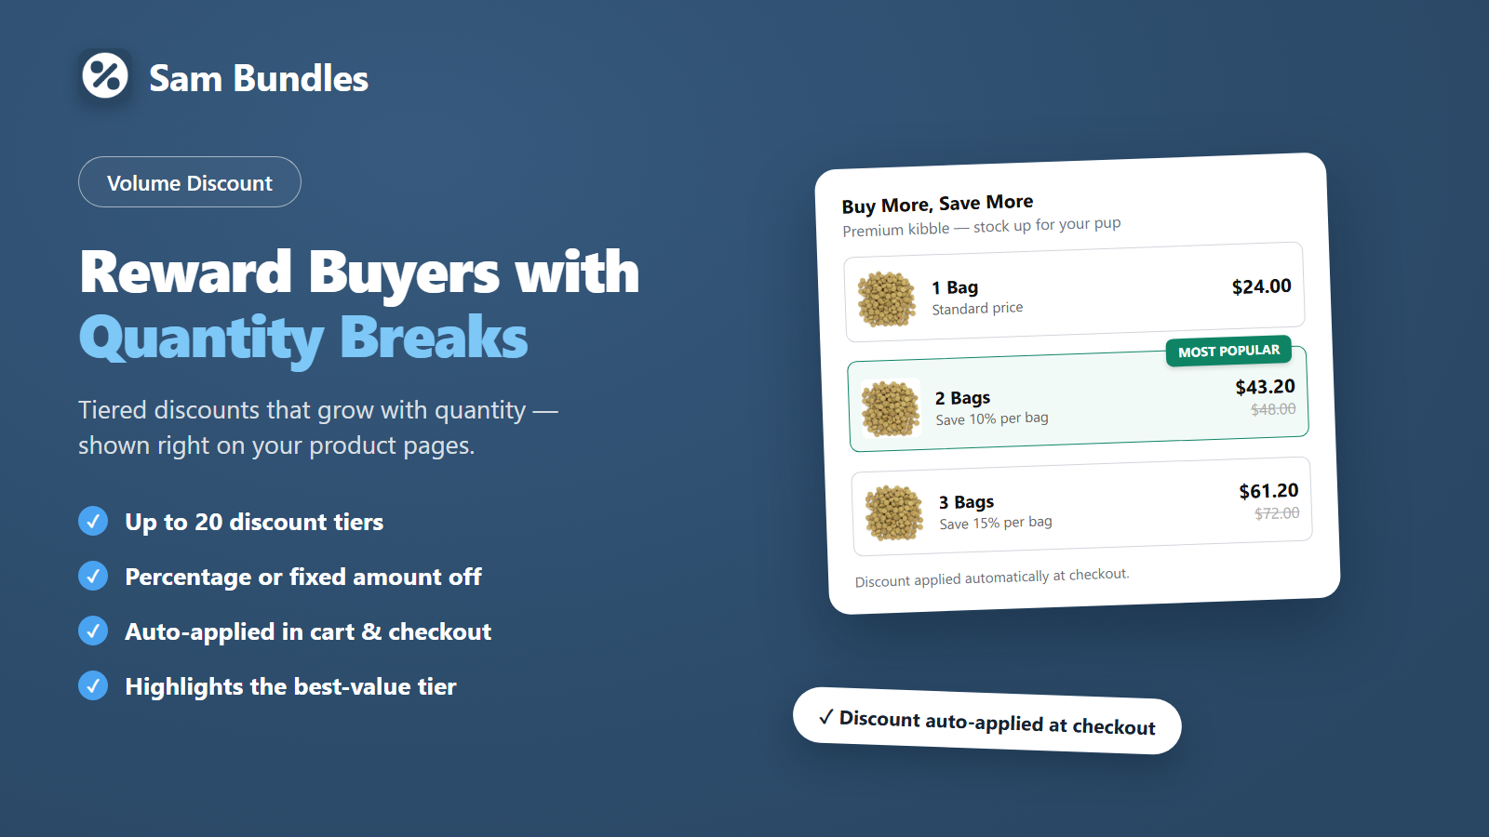Click checkmark beside Auto-applied in cart & checkout
The height and width of the screenshot is (837, 1489).
point(93,631)
